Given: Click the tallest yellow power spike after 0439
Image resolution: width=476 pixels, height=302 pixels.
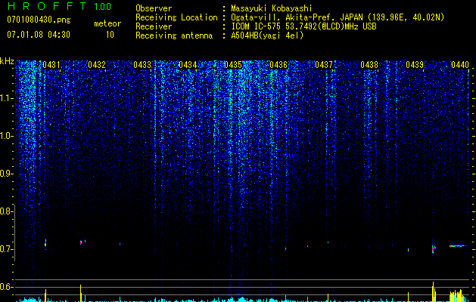Looking at the screenshot, I should [x=433, y=291].
